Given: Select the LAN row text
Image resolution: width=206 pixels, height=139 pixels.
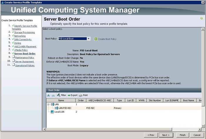Looking at the screenshot, I should pos(56,104).
